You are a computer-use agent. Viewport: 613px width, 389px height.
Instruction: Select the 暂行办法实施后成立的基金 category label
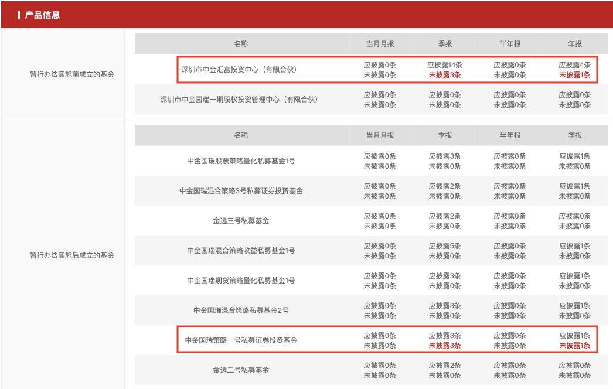[72, 255]
